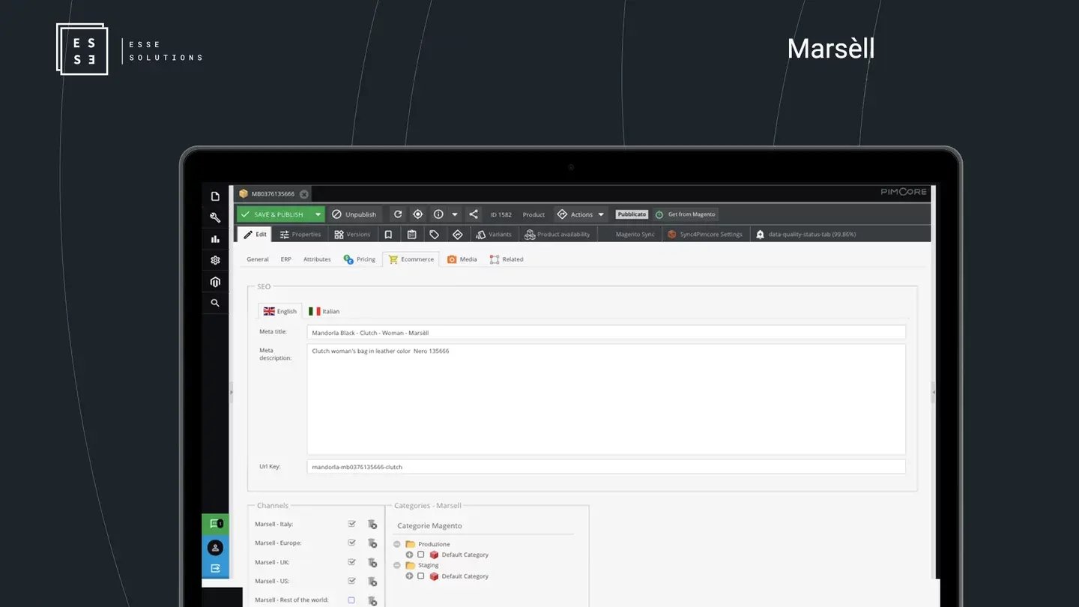The image size is (1079, 607).
Task: Click the calendar schedule icon
Action: click(x=412, y=234)
